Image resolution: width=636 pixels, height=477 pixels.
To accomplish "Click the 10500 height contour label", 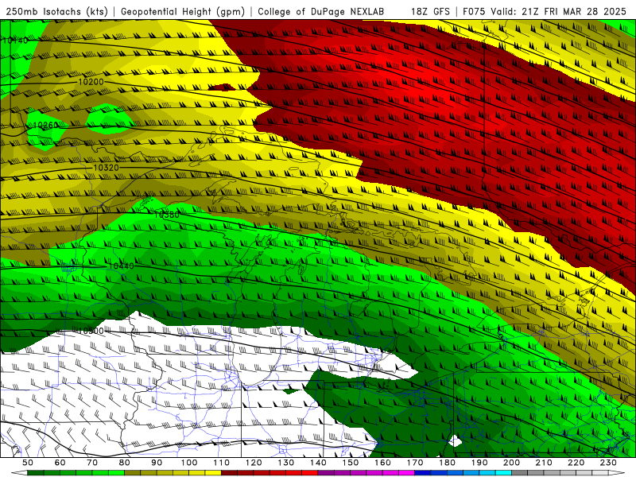I will (x=91, y=331).
